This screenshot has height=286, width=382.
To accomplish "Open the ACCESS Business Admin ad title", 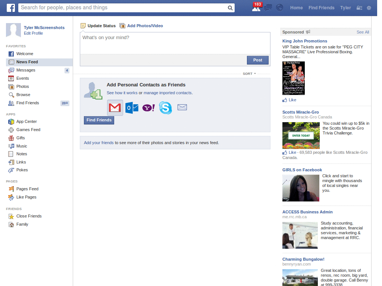I will 307,212.
